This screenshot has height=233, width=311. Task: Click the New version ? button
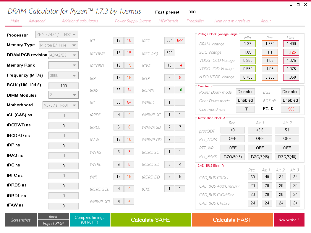click(289, 220)
